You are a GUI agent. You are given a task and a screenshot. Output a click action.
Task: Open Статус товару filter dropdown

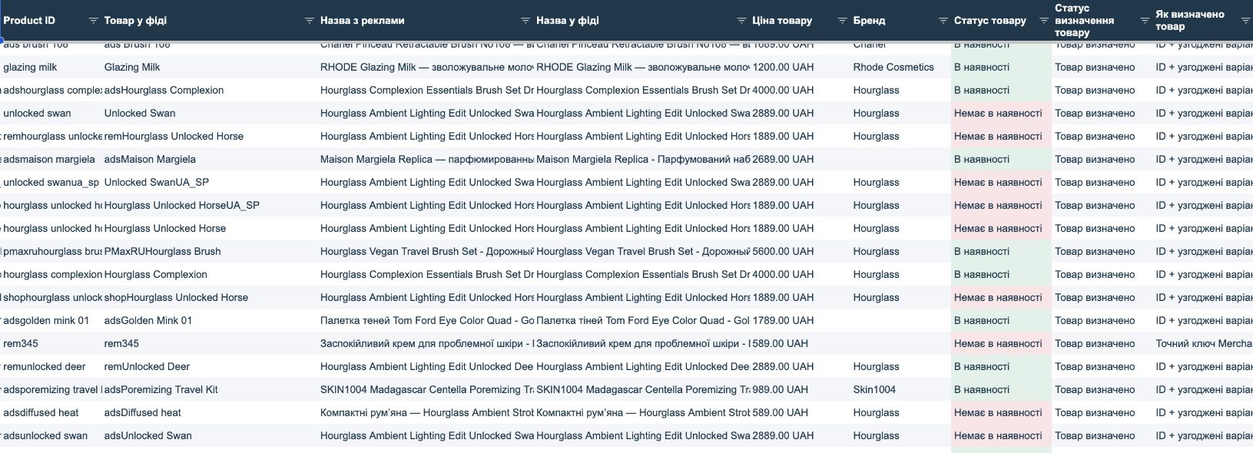[x=1043, y=21]
